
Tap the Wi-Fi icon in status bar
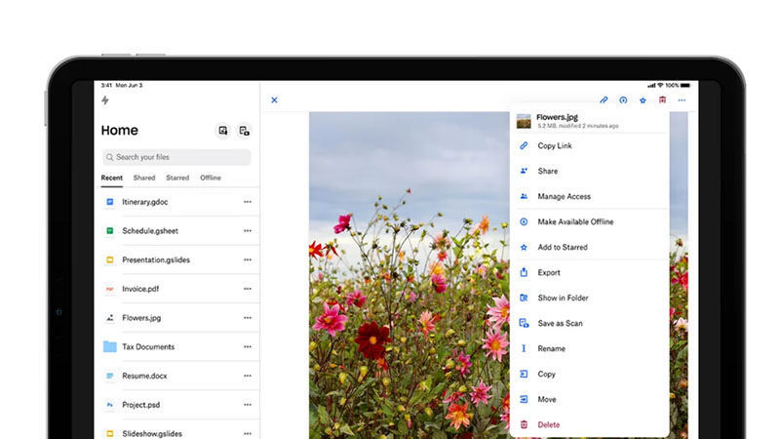660,85
